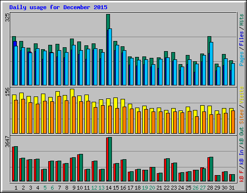247x193 pixels.
Task: Click day label 9 on the x-axis
Action: tap(74, 188)
